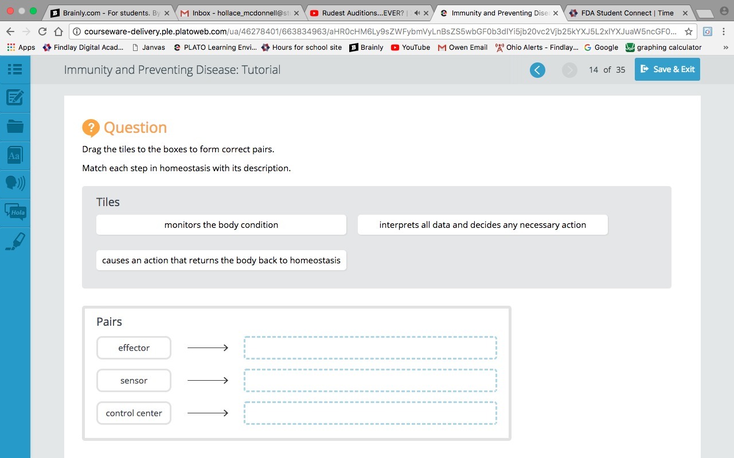Open the Hours for school site bookmark
The height and width of the screenshot is (458, 734).
tap(302, 48)
